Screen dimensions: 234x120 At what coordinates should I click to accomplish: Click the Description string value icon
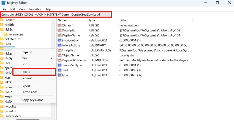coord(59,30)
